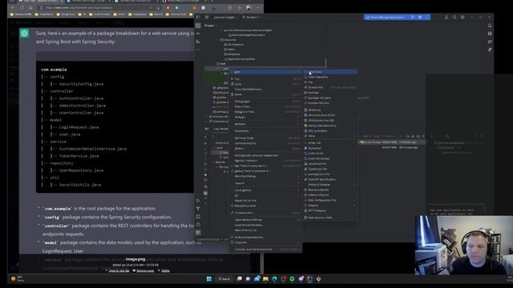The width and height of the screenshot is (513, 288).
Task: Choose Reformat Code in context menu
Action: coord(265,138)
